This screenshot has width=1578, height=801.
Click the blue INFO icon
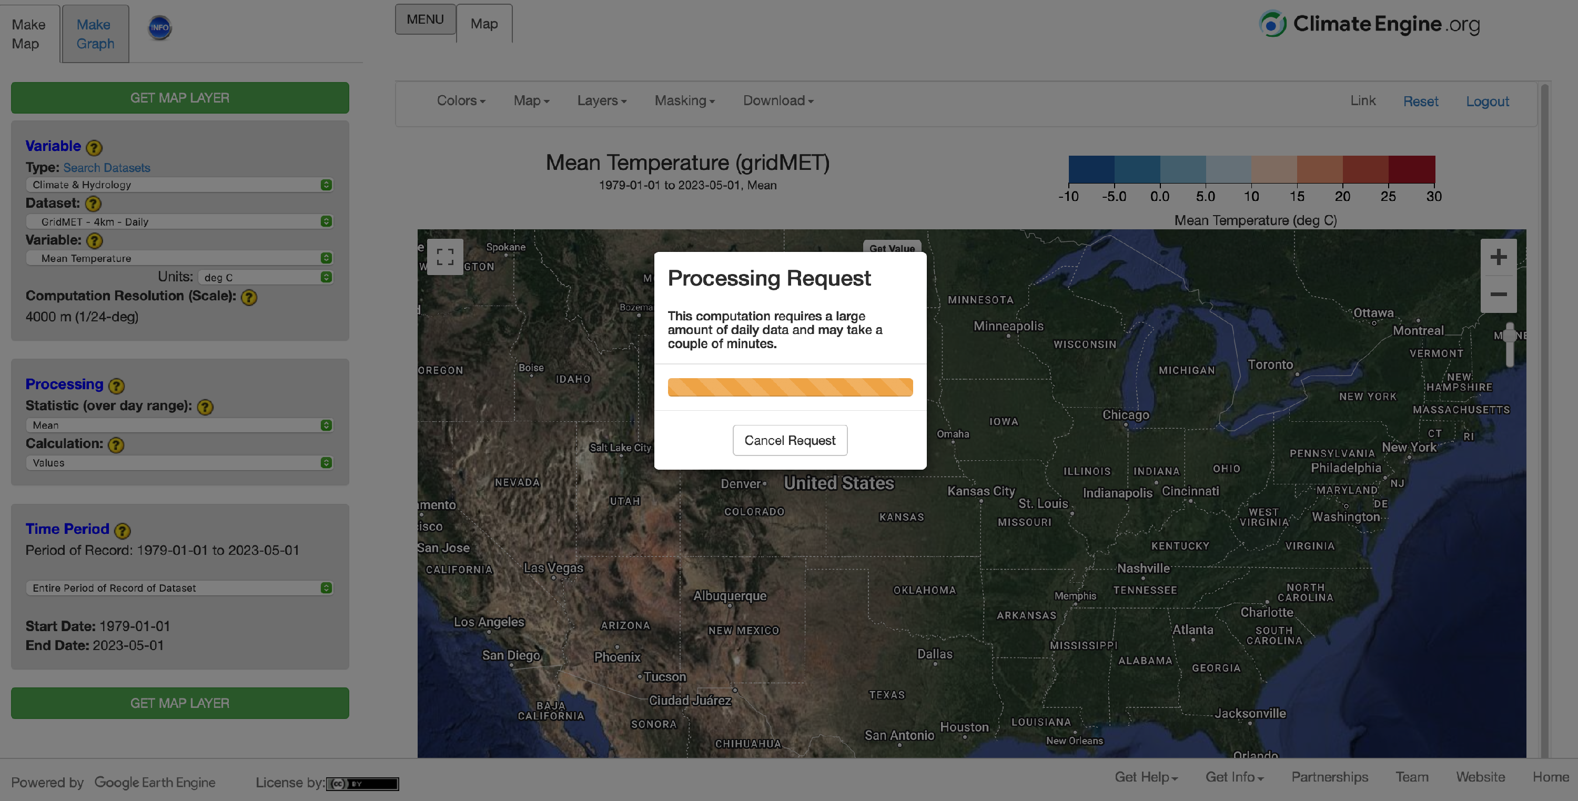click(x=159, y=27)
